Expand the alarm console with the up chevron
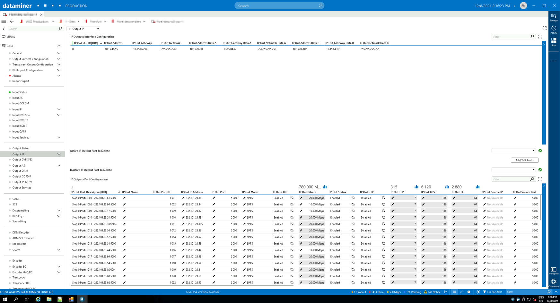Viewport: 560px width, 303px height. coord(556,292)
